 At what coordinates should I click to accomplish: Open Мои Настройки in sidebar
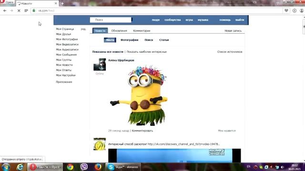[66, 75]
